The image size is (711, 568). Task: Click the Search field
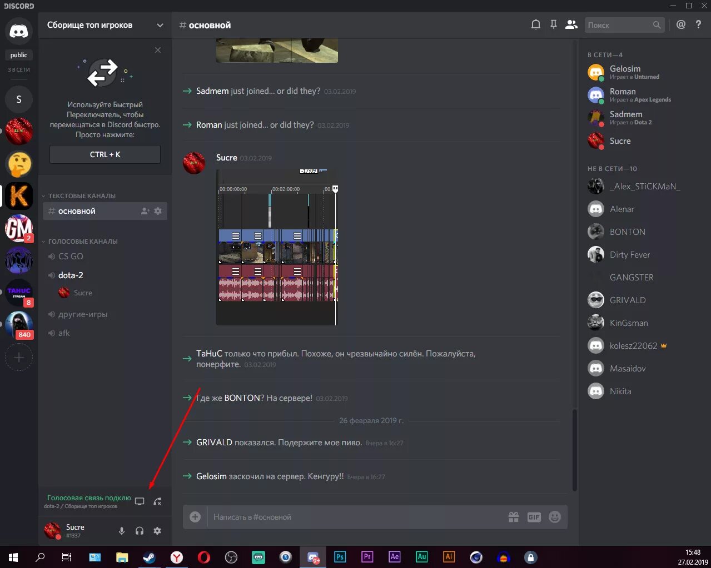[x=624, y=25]
